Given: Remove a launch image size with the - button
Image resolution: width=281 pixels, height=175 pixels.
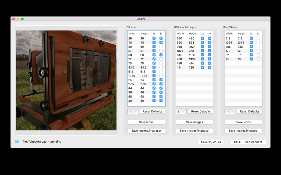Looking at the screenshot, I should coord(184,111).
